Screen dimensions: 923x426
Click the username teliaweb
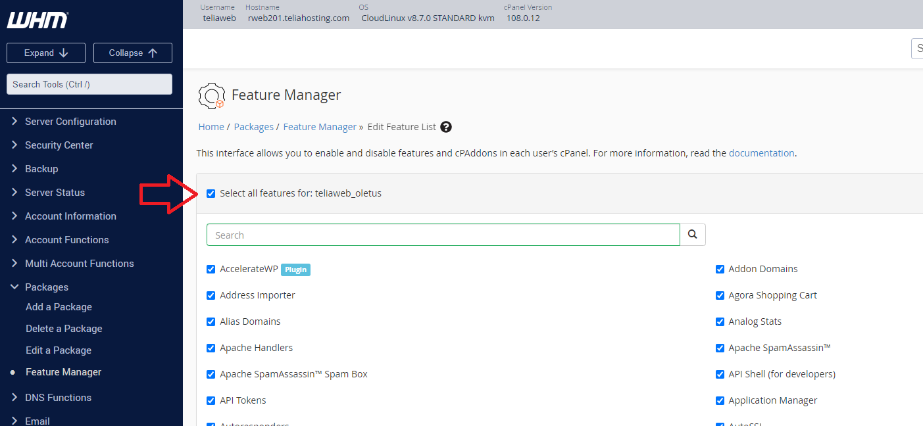tap(219, 18)
